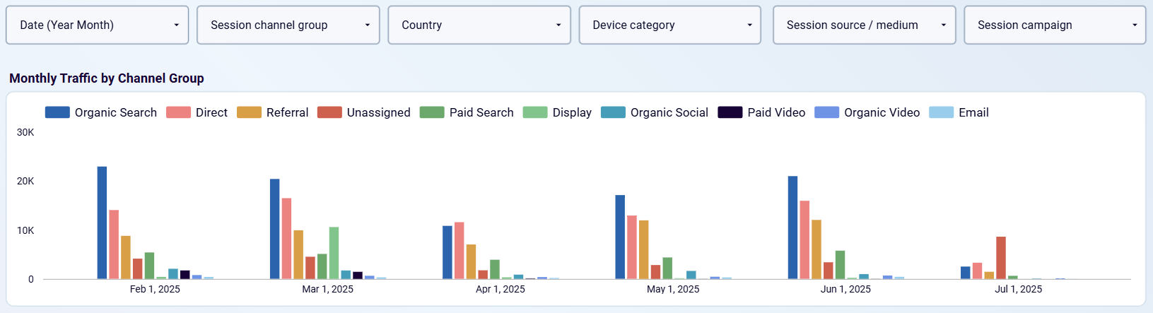Click the Jul 2025 Organic Search bar
This screenshot has width=1153, height=313.
tap(966, 273)
